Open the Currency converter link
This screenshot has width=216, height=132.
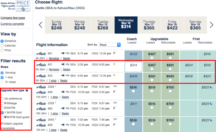point(12,24)
